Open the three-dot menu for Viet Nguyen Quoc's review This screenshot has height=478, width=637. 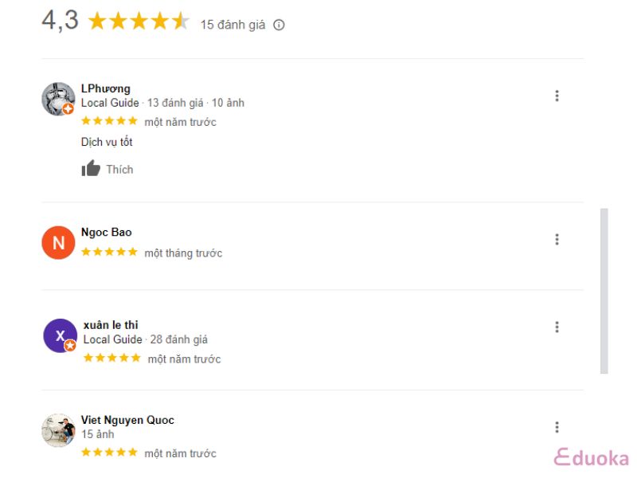click(557, 427)
